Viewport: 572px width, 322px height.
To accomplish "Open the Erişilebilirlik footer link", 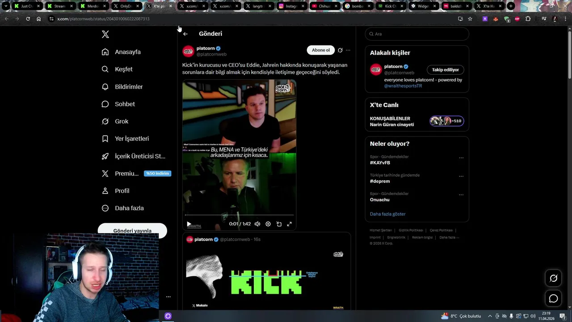I will tap(396, 237).
